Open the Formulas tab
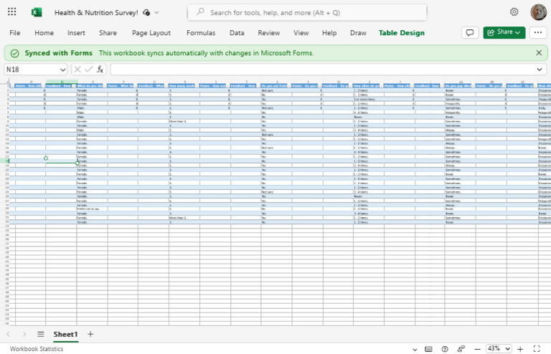551x354 pixels. (201, 33)
